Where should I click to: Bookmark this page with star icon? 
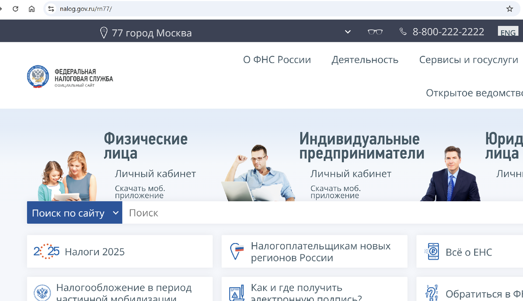[x=509, y=9]
